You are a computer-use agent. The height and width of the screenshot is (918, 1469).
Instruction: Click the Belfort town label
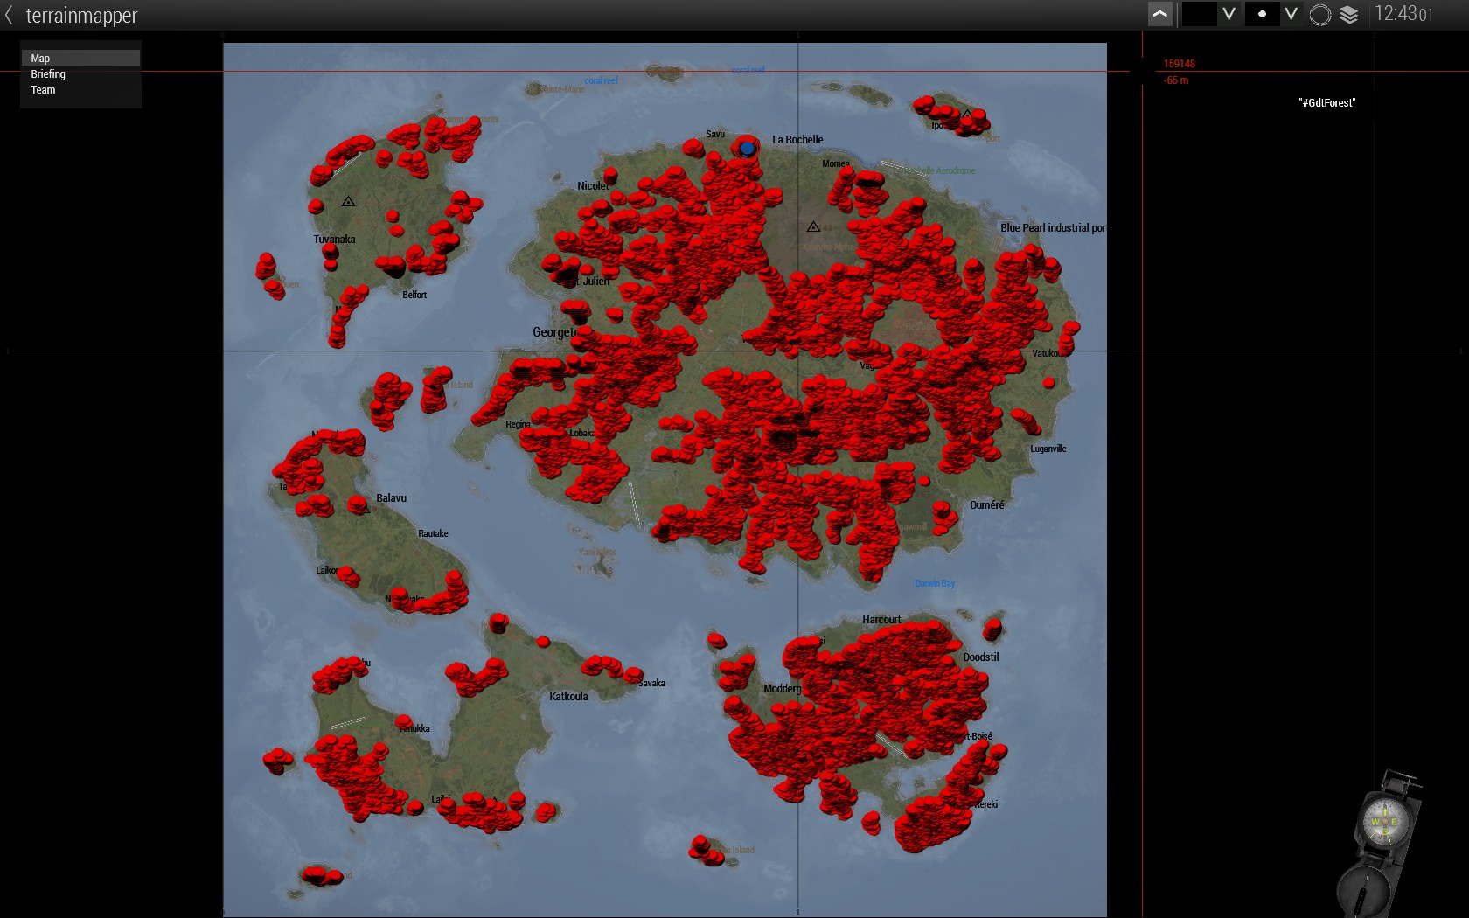(x=414, y=296)
